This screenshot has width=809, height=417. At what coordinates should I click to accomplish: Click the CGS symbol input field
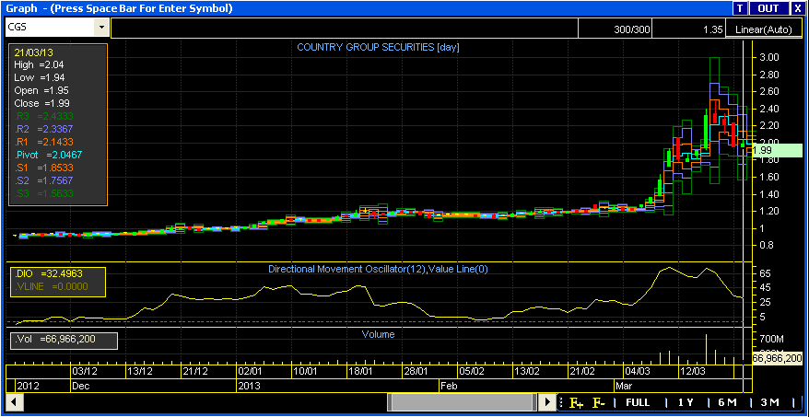tap(51, 28)
